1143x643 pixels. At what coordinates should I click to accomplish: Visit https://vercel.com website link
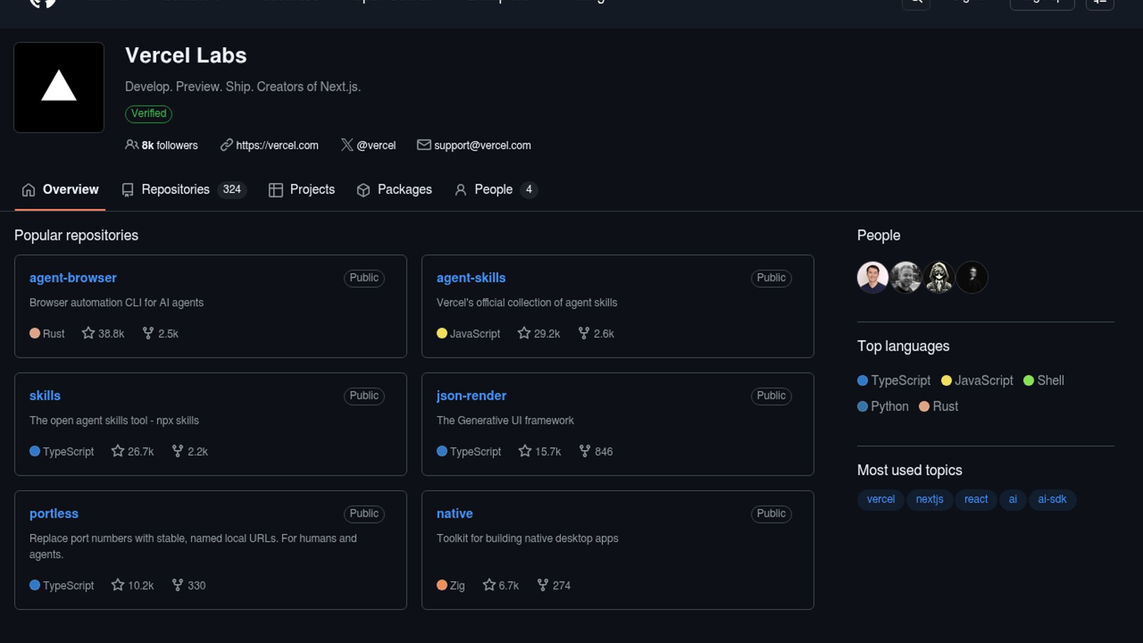pyautogui.click(x=277, y=145)
